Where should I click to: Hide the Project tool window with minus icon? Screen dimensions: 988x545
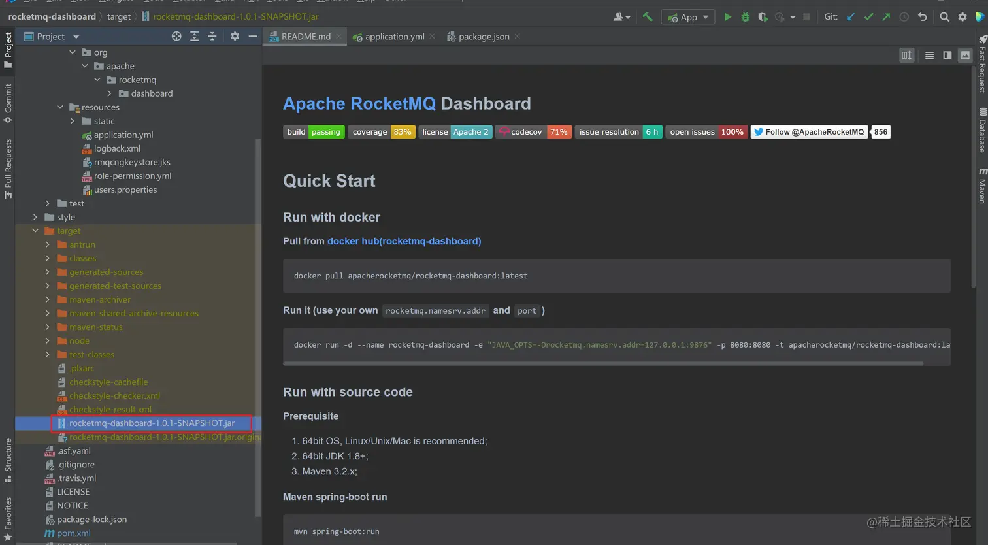tap(252, 37)
